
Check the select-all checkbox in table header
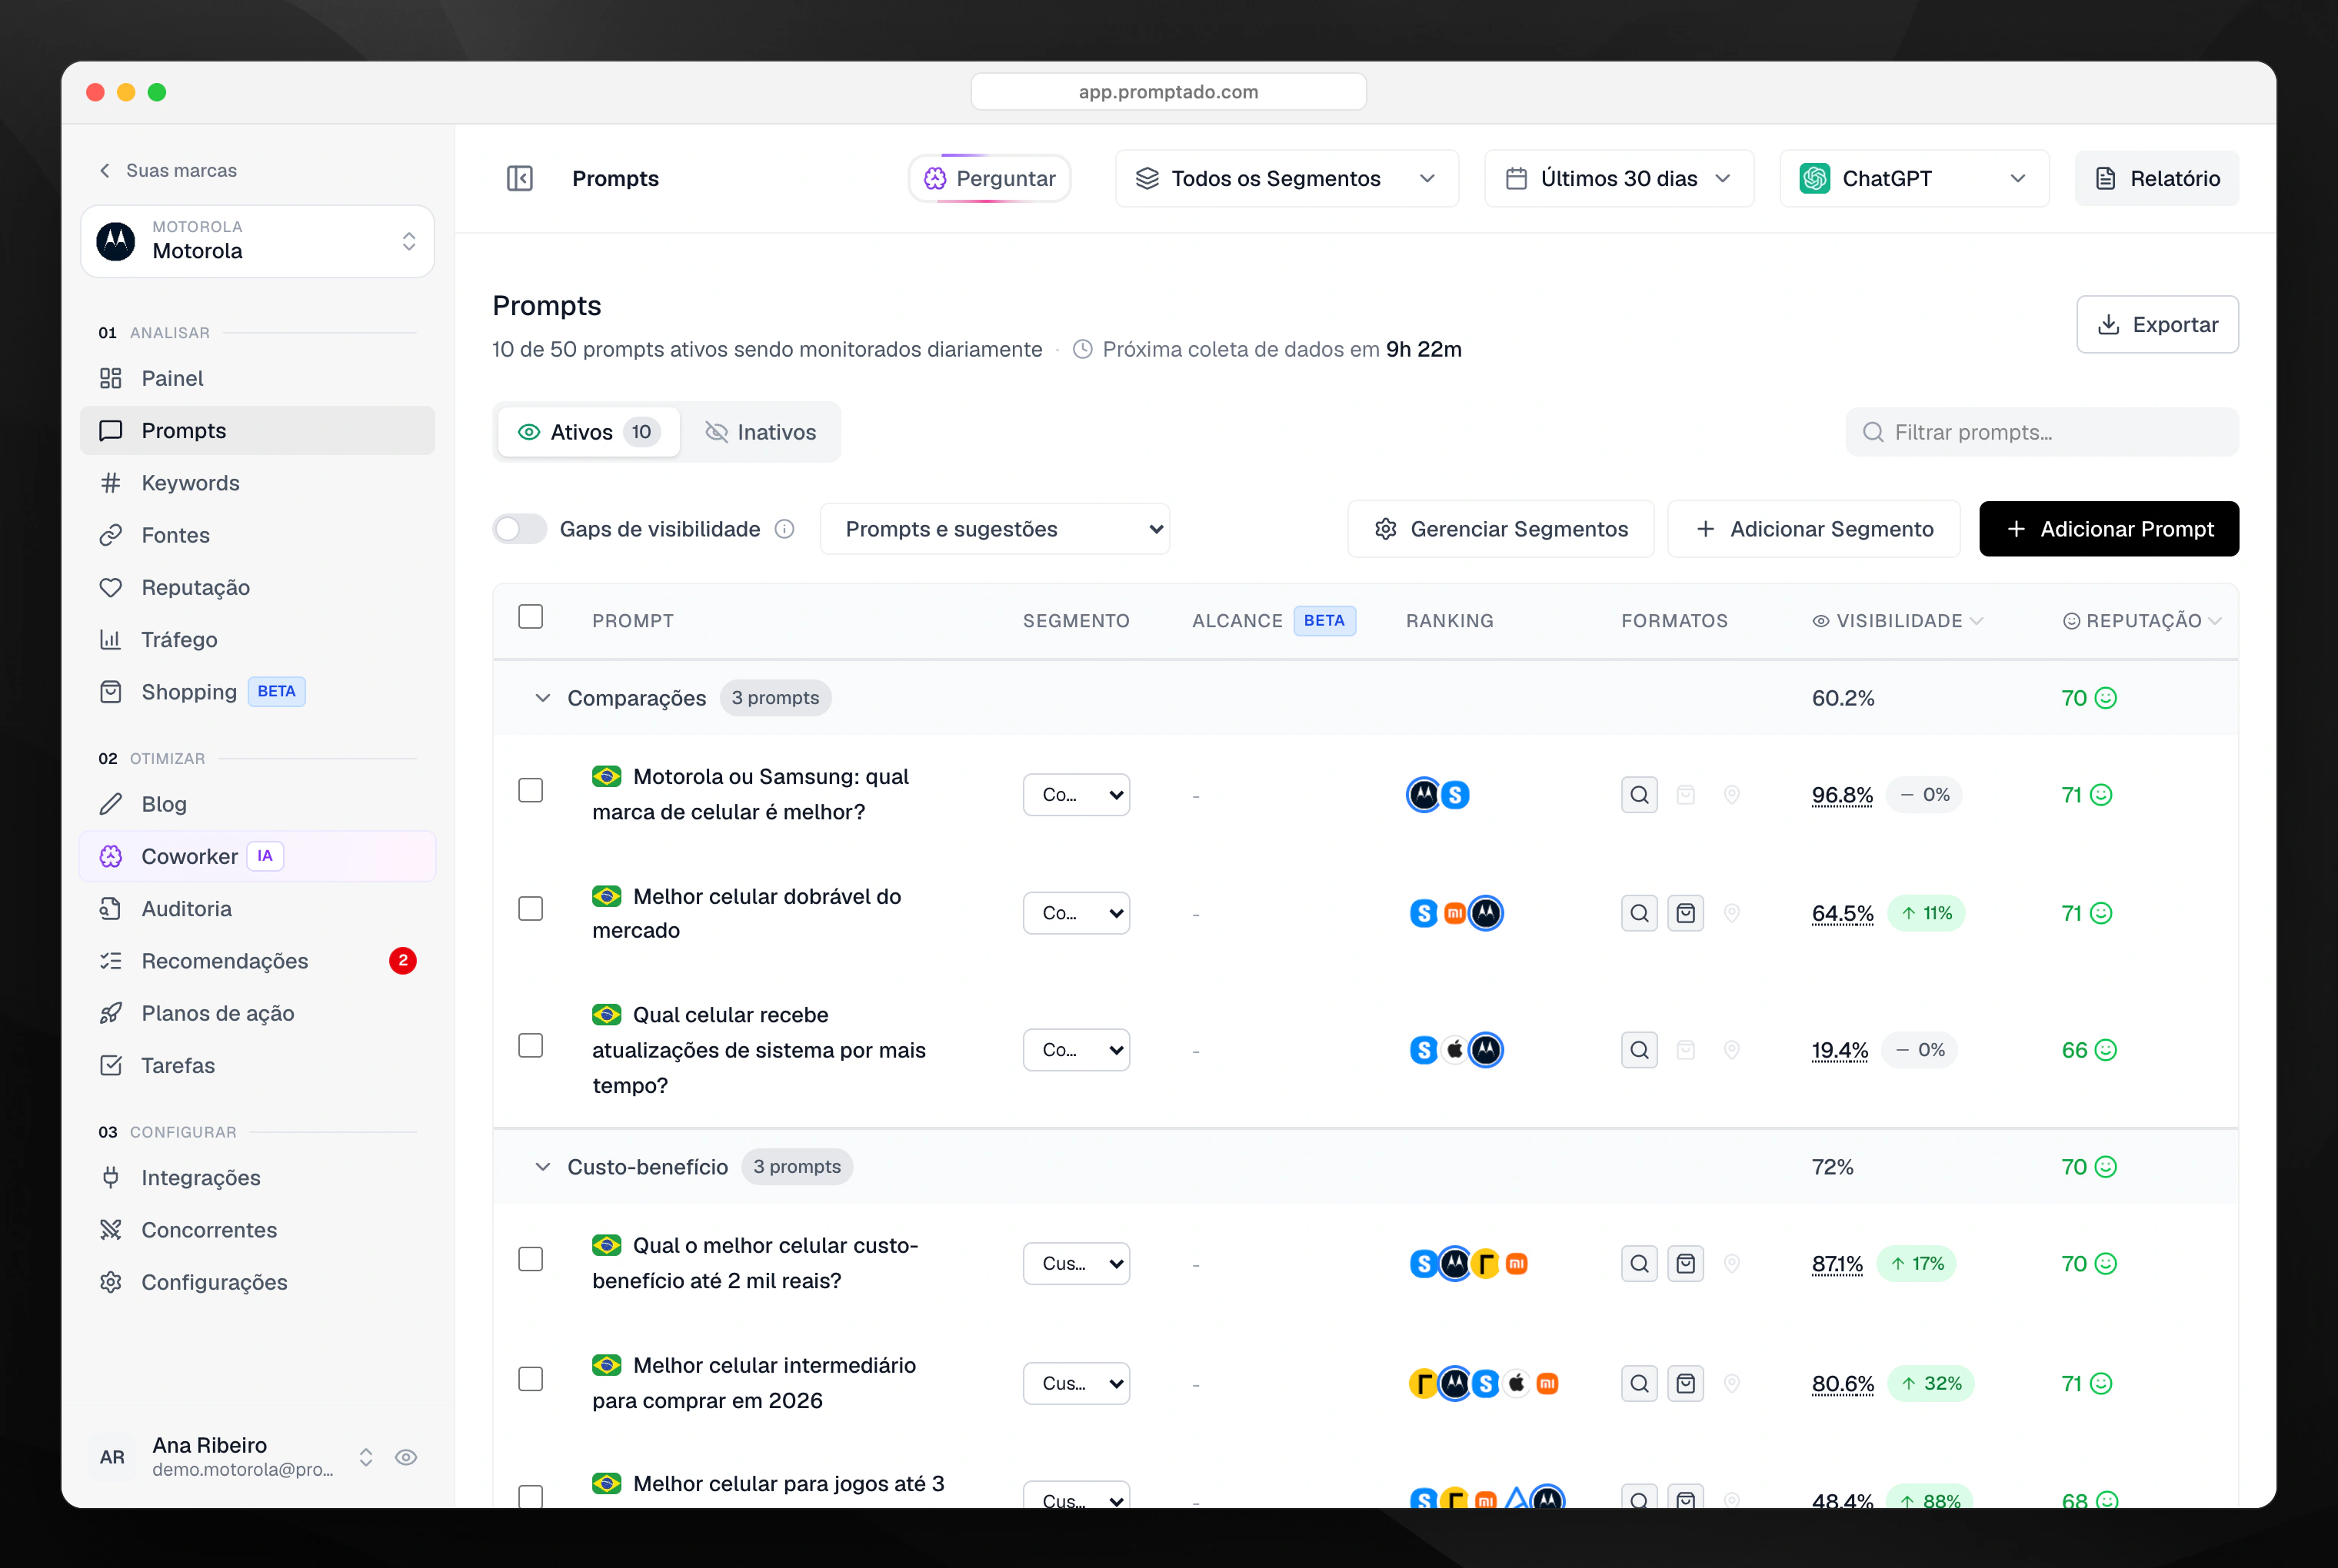(x=530, y=617)
